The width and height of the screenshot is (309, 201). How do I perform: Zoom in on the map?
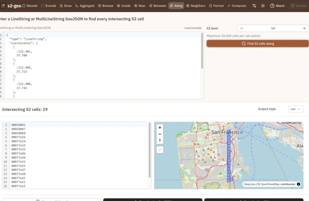(x=160, y=128)
